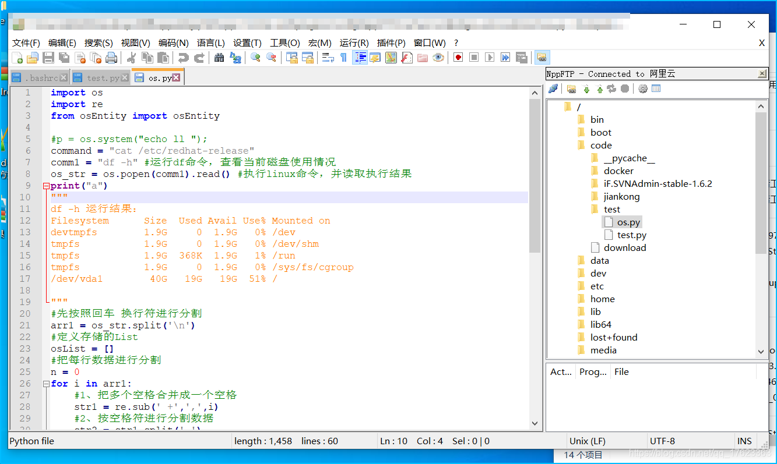Click run macro multiple times icon
Viewport: 777px width, 464px height.
pyautogui.click(x=505, y=58)
